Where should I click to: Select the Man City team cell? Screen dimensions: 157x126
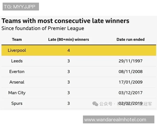[x=17, y=93]
